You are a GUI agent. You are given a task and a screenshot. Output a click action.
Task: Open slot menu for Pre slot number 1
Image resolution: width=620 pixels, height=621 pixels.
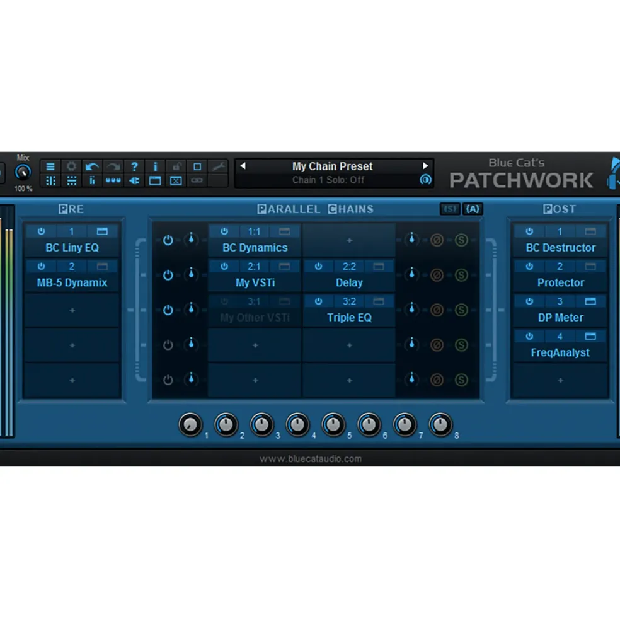pyautogui.click(x=72, y=231)
